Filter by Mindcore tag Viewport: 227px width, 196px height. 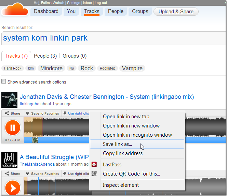pyautogui.click(x=51, y=68)
